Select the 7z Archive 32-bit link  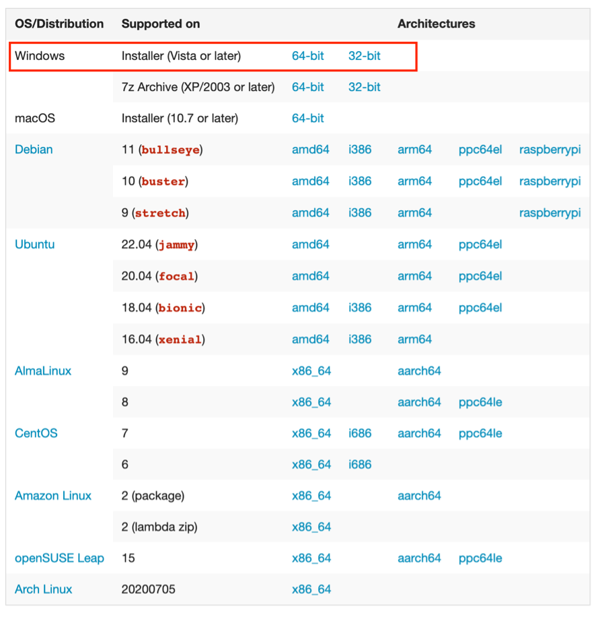point(364,87)
